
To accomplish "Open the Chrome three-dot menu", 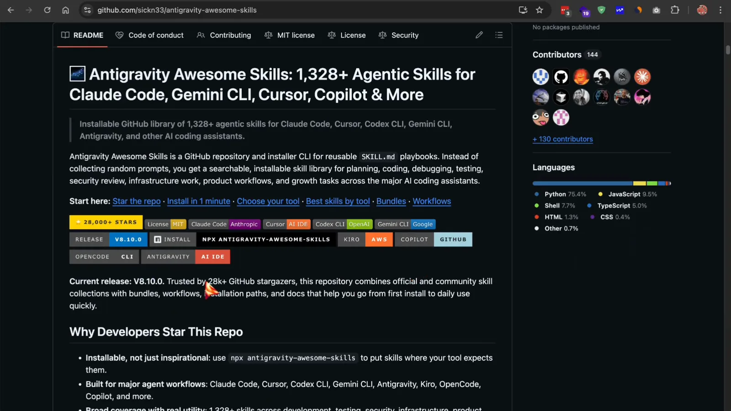I will pos(720,10).
